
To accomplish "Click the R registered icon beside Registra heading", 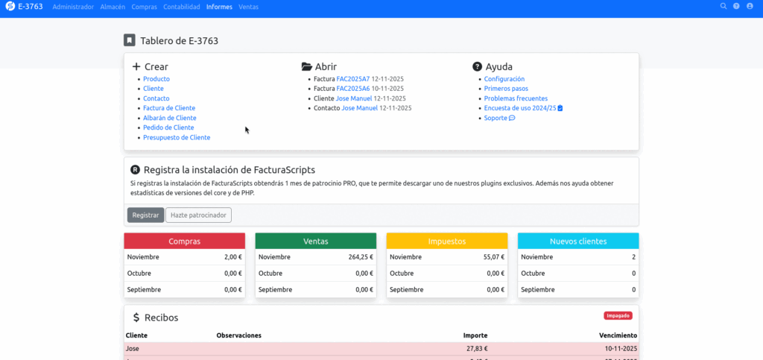I will pos(136,170).
